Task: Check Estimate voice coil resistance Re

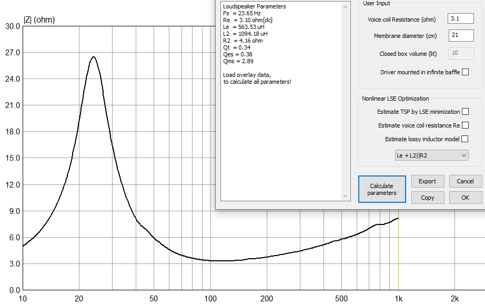Action: pos(465,125)
